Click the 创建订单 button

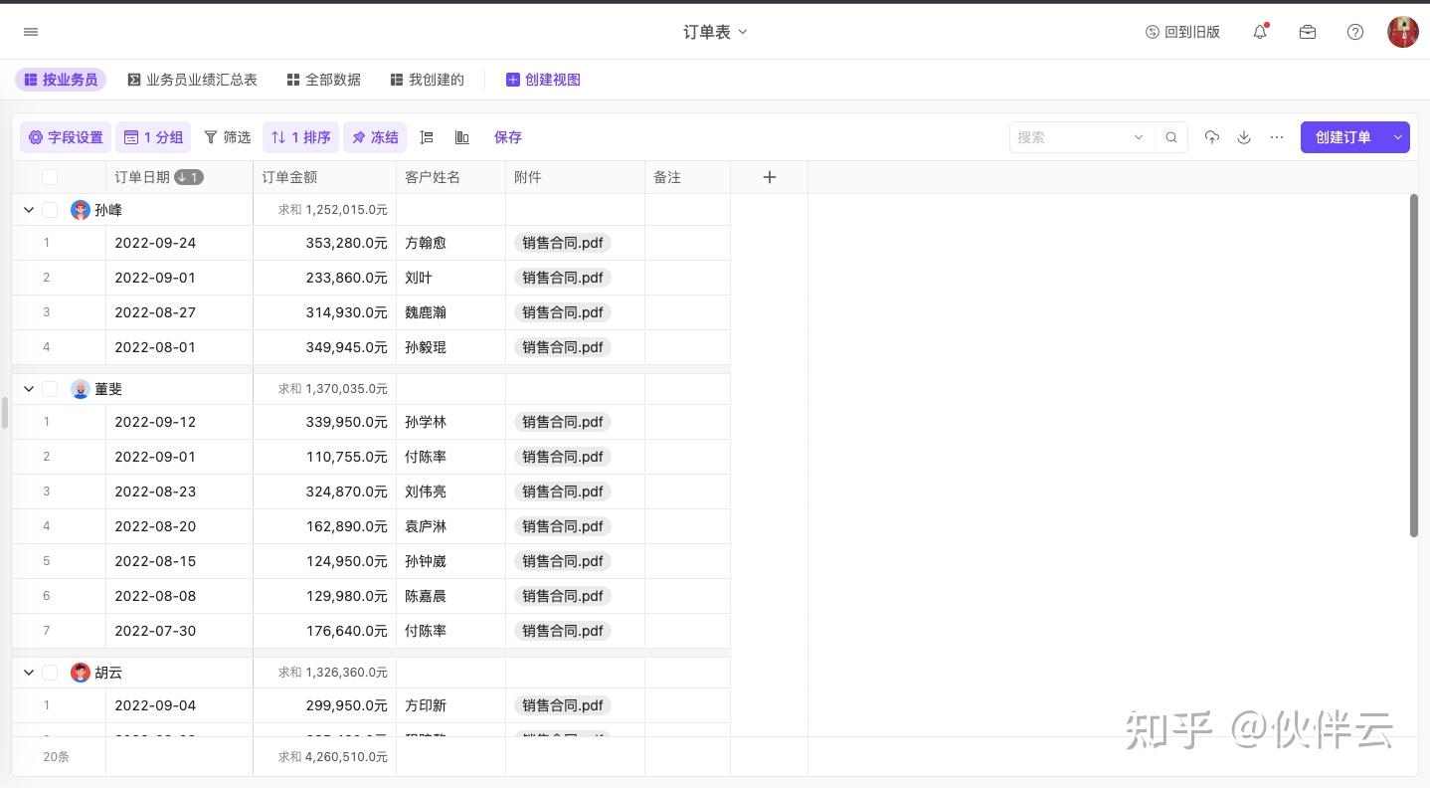click(x=1342, y=137)
